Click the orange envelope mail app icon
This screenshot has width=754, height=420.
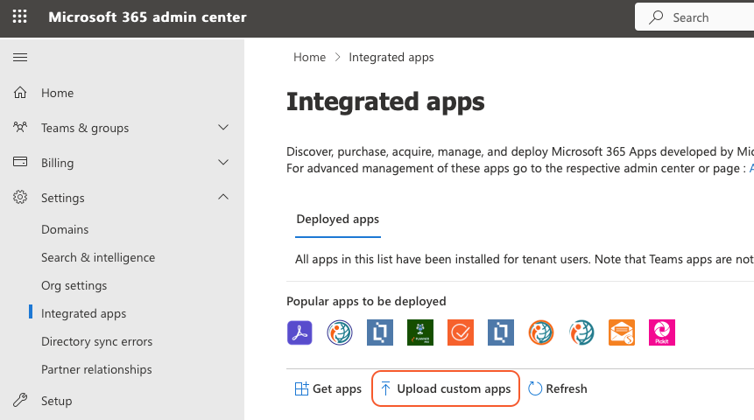(x=622, y=332)
